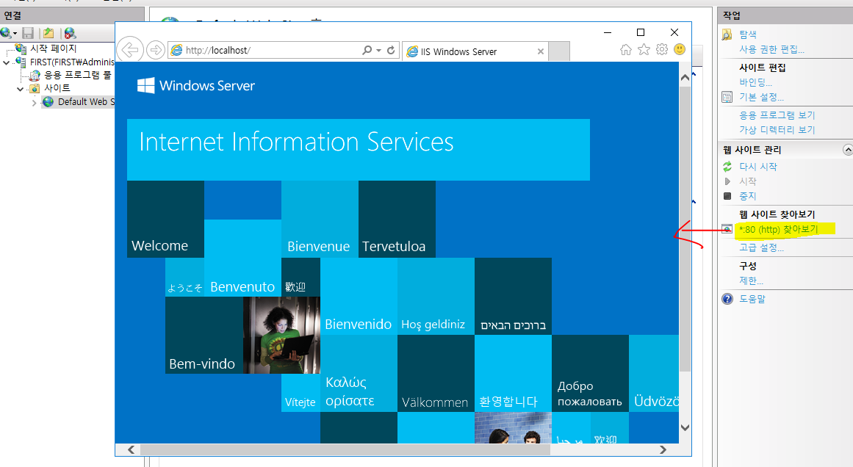853x467 pixels.
Task: Open dropdown arrow next to connect globe icon
Action: point(15,34)
